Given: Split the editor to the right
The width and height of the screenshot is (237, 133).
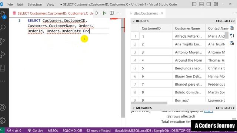Looking at the screenshot, I should 111,13.
